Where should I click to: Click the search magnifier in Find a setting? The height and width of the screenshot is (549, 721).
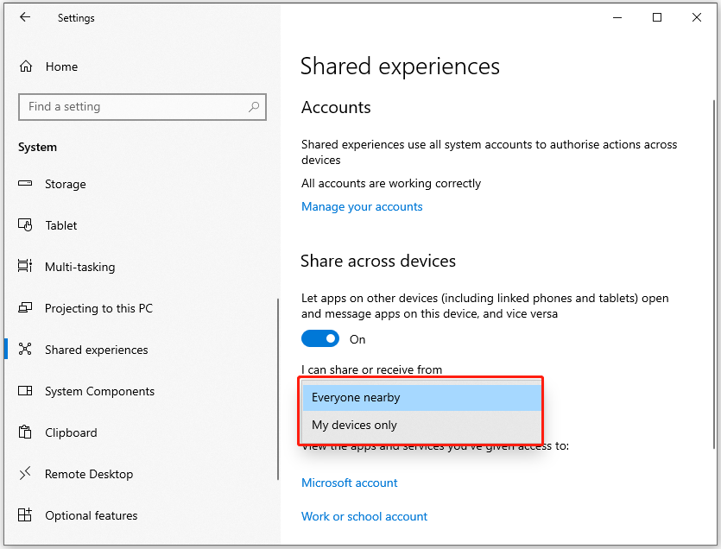pos(253,106)
